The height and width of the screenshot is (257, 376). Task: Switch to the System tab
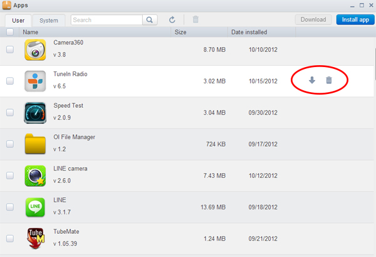tap(49, 21)
